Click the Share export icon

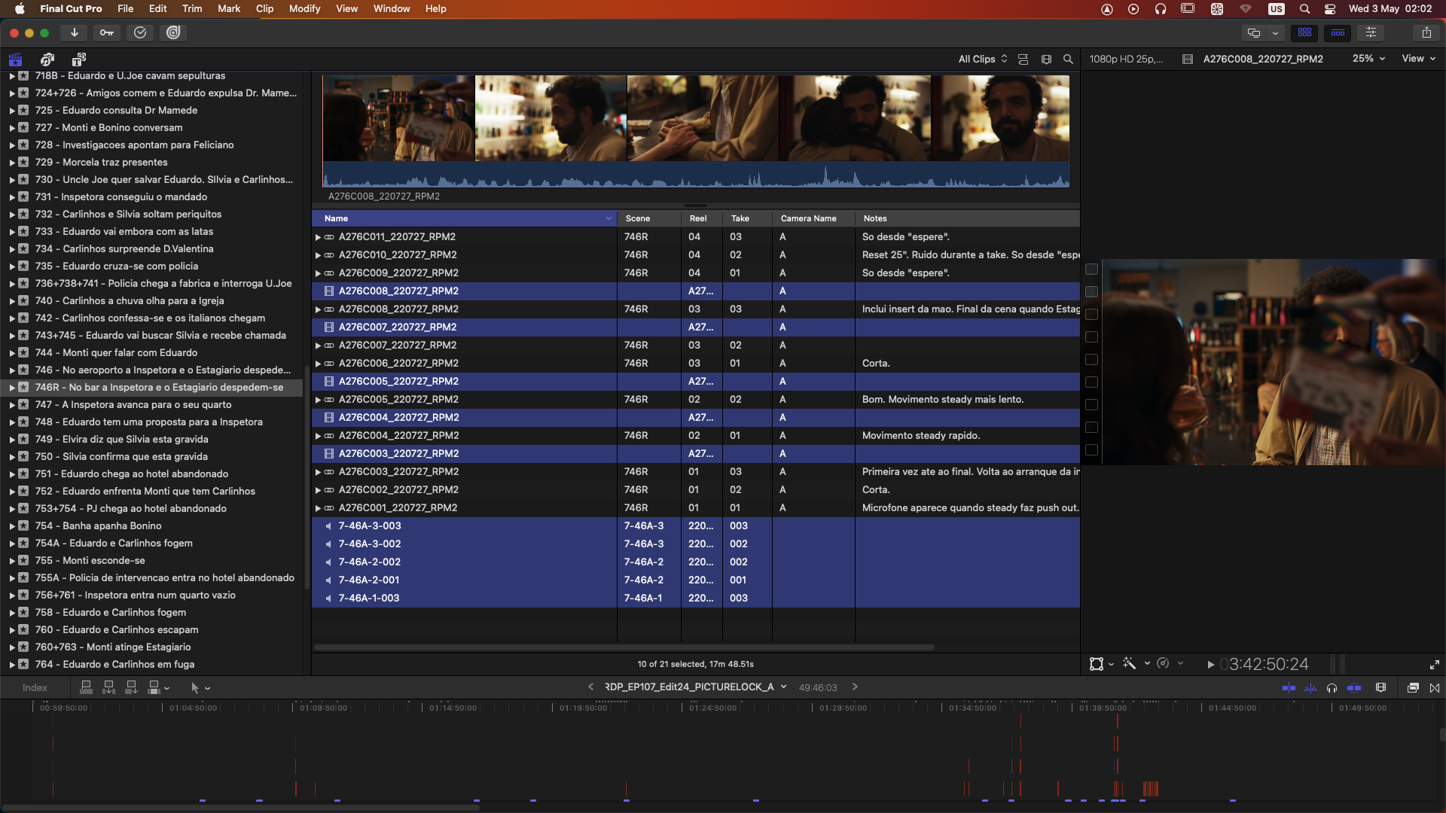click(1426, 32)
